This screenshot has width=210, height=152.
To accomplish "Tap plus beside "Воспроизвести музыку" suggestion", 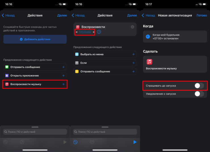I will 63,84.
